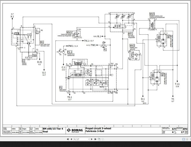Screen dimensions: 191x147
Task: Click the 'Fahrkreis 3-Rad' subtitle
Action: [95, 131]
